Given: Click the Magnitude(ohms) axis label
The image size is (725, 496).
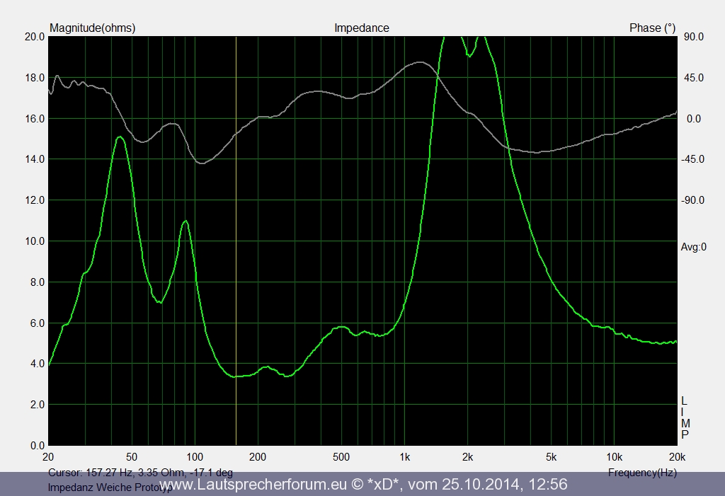Looking at the screenshot, I should (x=92, y=28).
